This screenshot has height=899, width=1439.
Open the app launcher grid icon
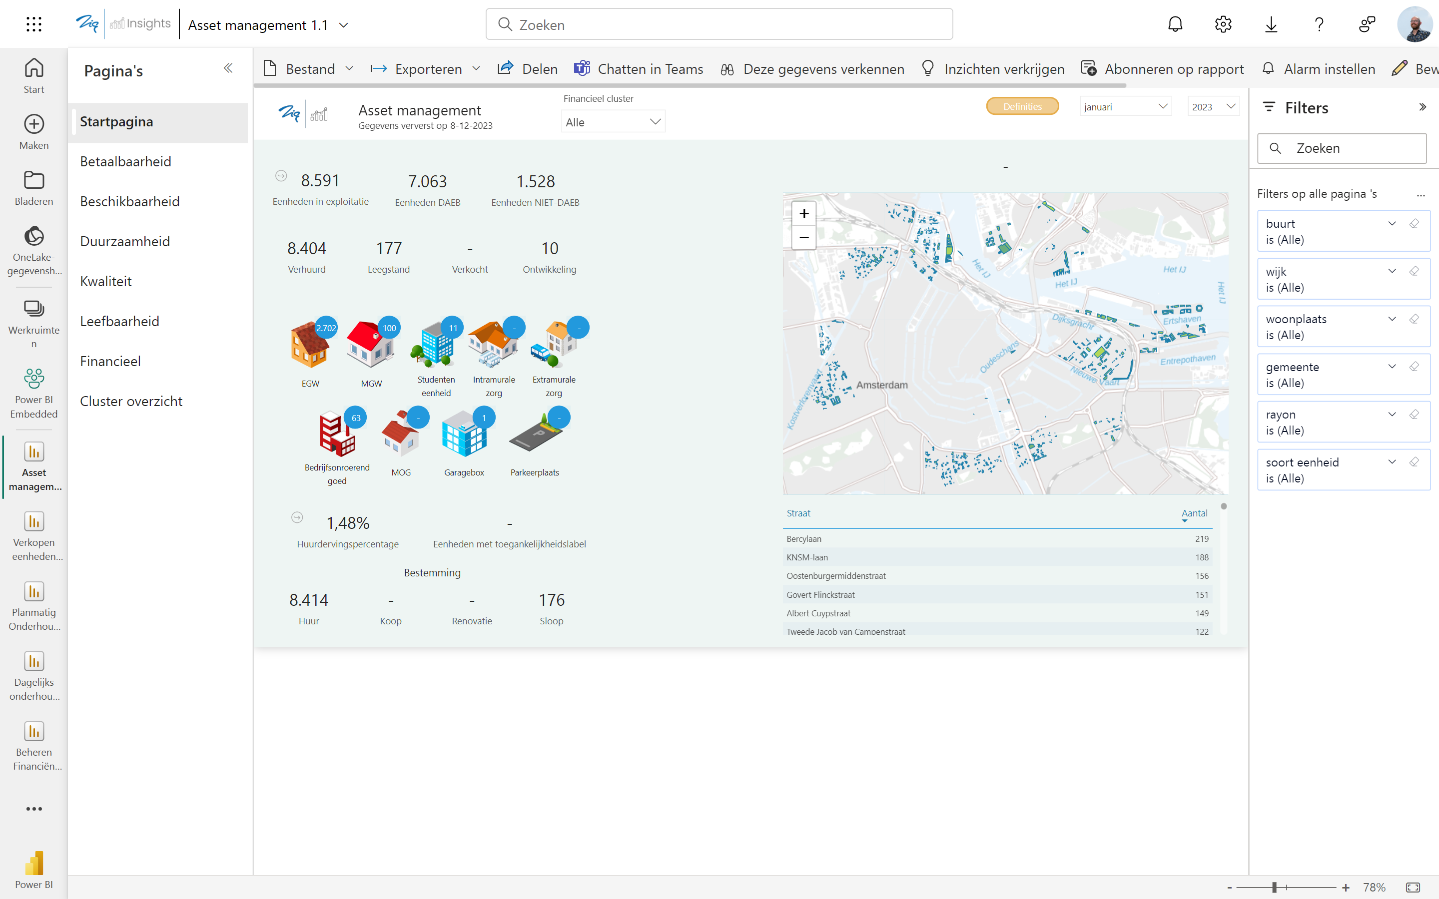point(34,24)
